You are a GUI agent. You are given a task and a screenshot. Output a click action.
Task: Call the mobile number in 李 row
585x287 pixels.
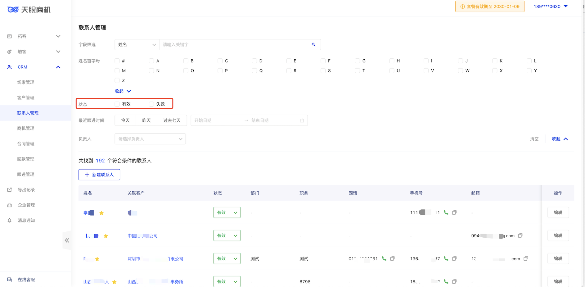click(x=446, y=213)
